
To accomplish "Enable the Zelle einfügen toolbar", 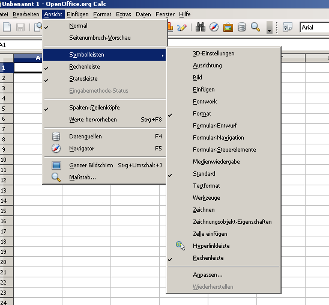I will [x=223, y=234].
